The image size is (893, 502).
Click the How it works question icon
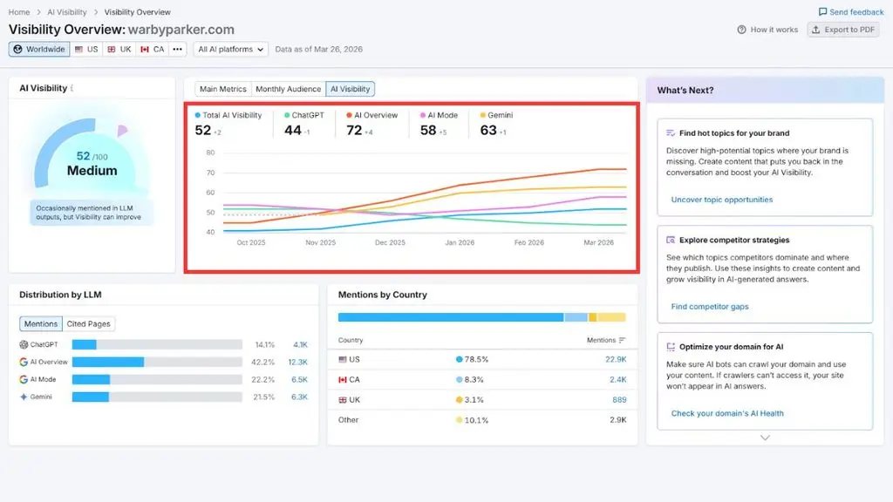click(741, 30)
